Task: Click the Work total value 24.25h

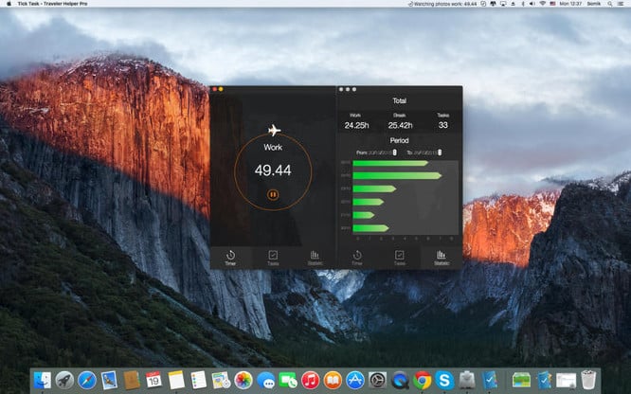Action: pos(356,125)
